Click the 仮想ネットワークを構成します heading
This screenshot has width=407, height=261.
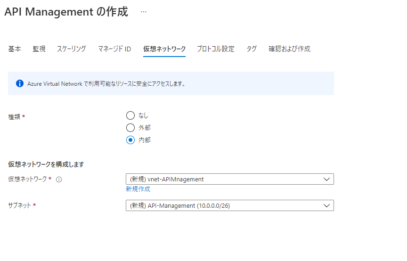click(x=46, y=164)
